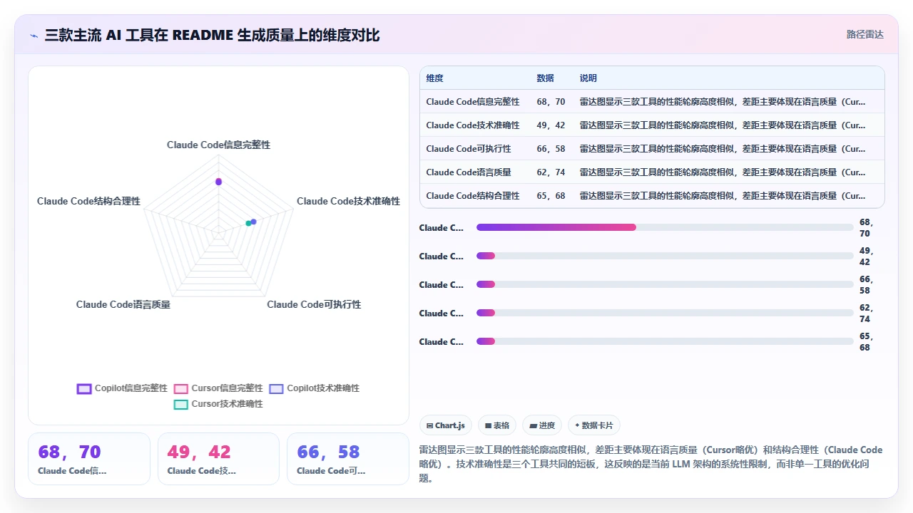Toggle the Cursor技术准确性 legend item
The image size is (913, 513).
(x=218, y=404)
